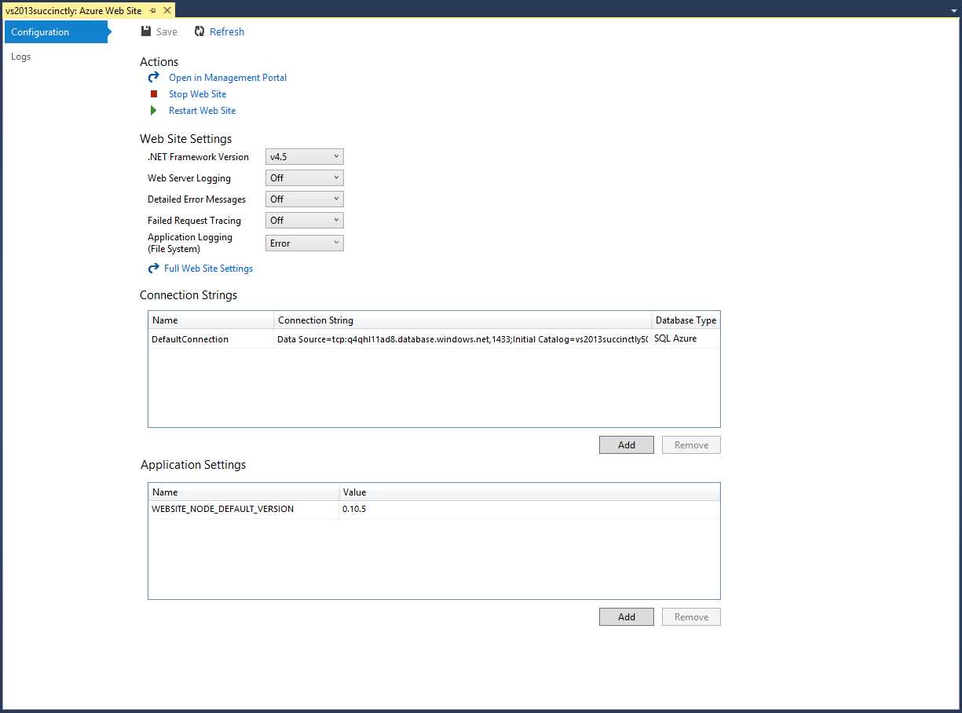This screenshot has width=962, height=713.
Task: Switch to the Logs tab
Action: point(20,56)
